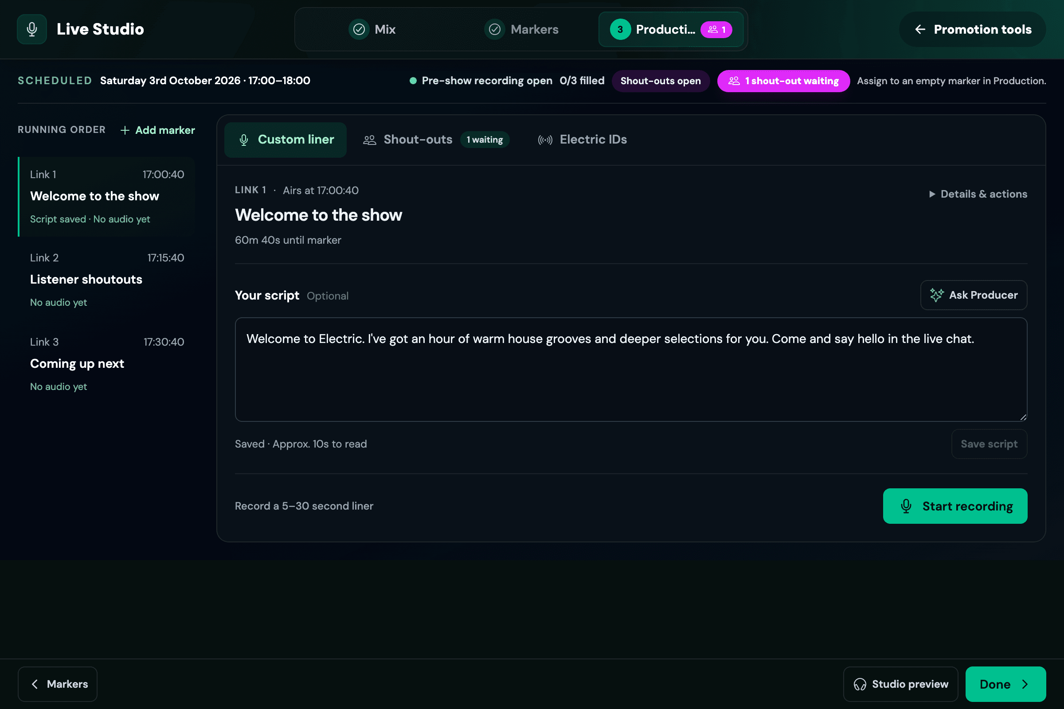Ask Producer for script help

(974, 295)
